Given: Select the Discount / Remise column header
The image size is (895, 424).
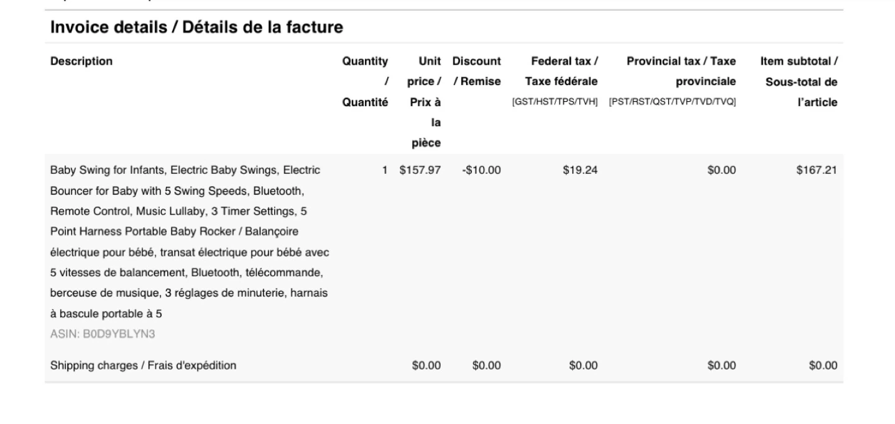Looking at the screenshot, I should 477,71.
